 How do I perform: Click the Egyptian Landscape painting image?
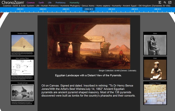89,43
